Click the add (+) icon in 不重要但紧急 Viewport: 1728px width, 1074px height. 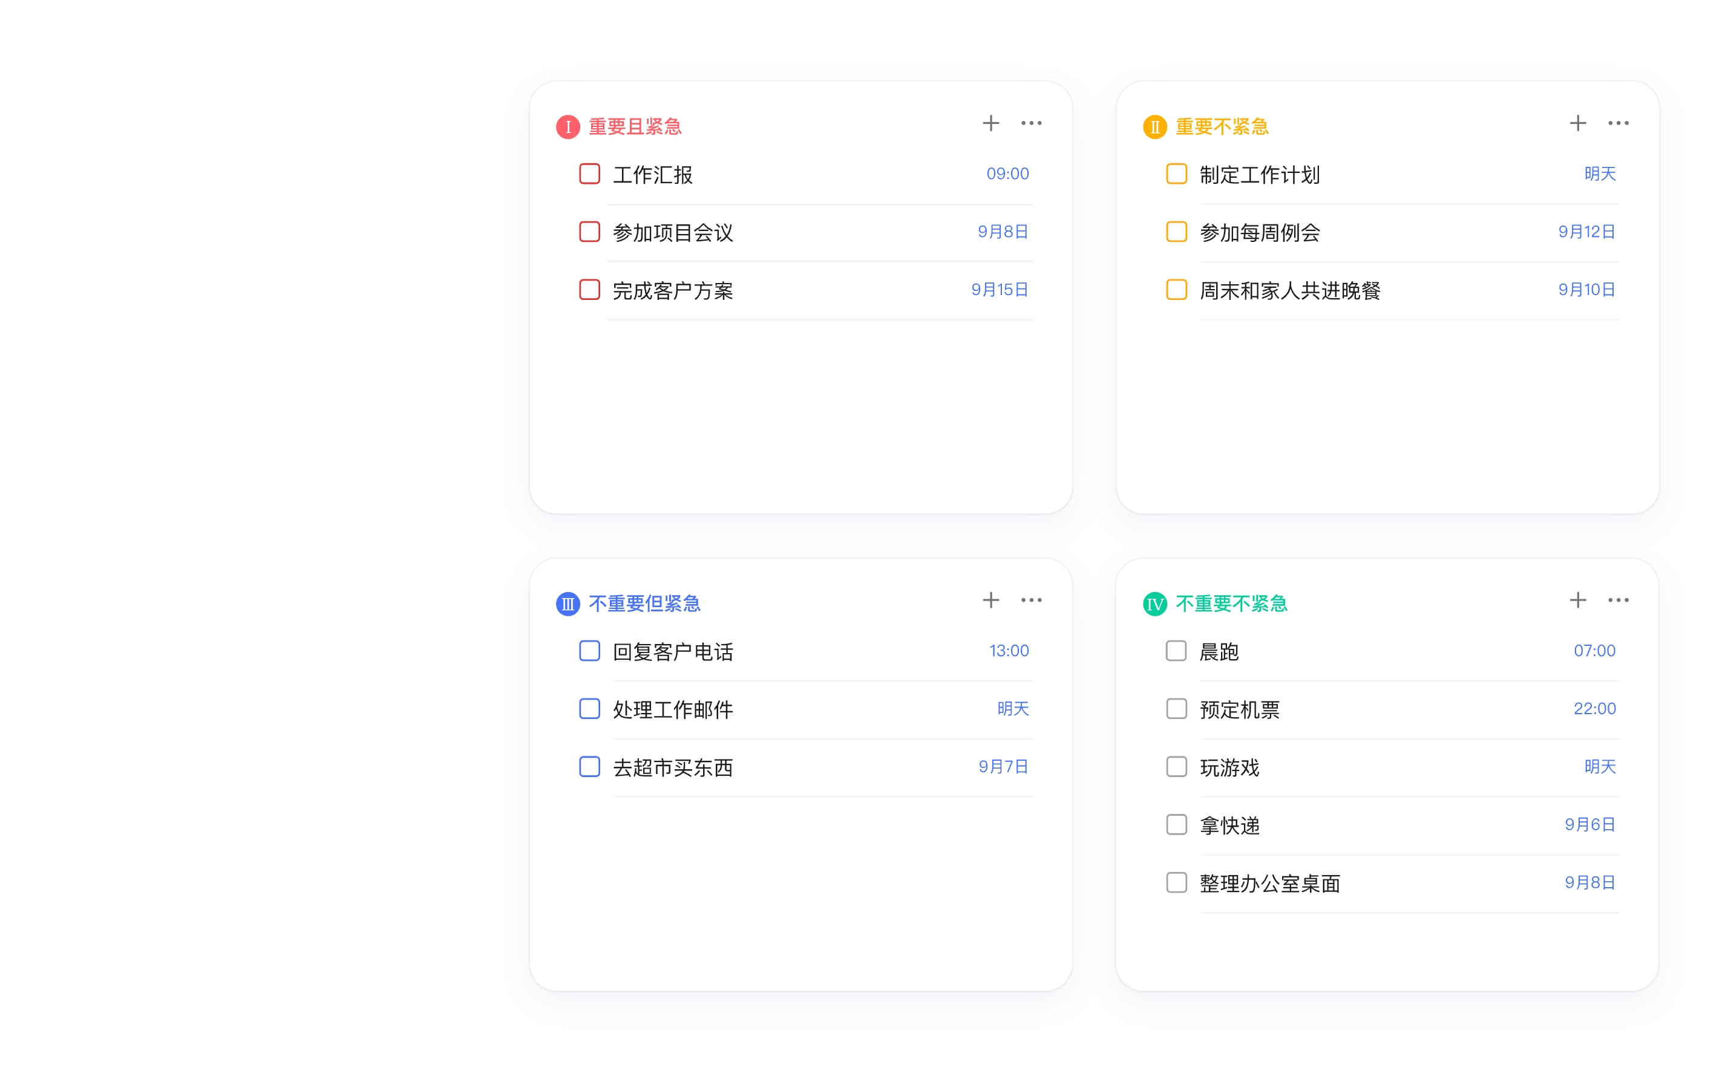990,599
